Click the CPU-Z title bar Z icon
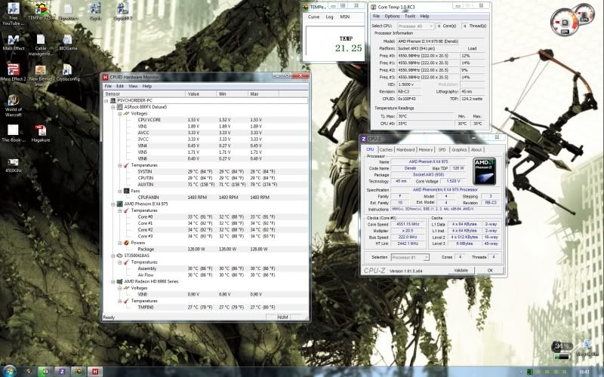 [364, 139]
